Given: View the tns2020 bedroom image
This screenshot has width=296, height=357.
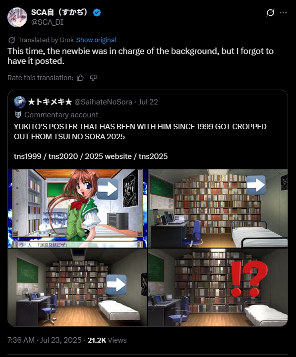Looking at the screenshot, I should [x=218, y=208].
